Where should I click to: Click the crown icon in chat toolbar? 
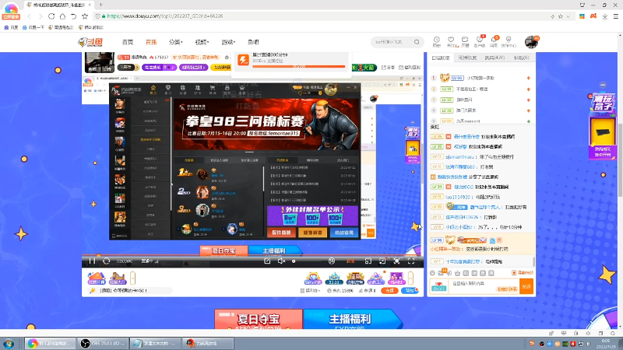[x=458, y=273]
